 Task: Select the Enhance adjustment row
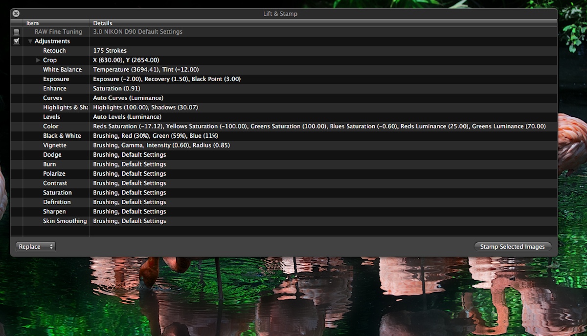coord(54,88)
